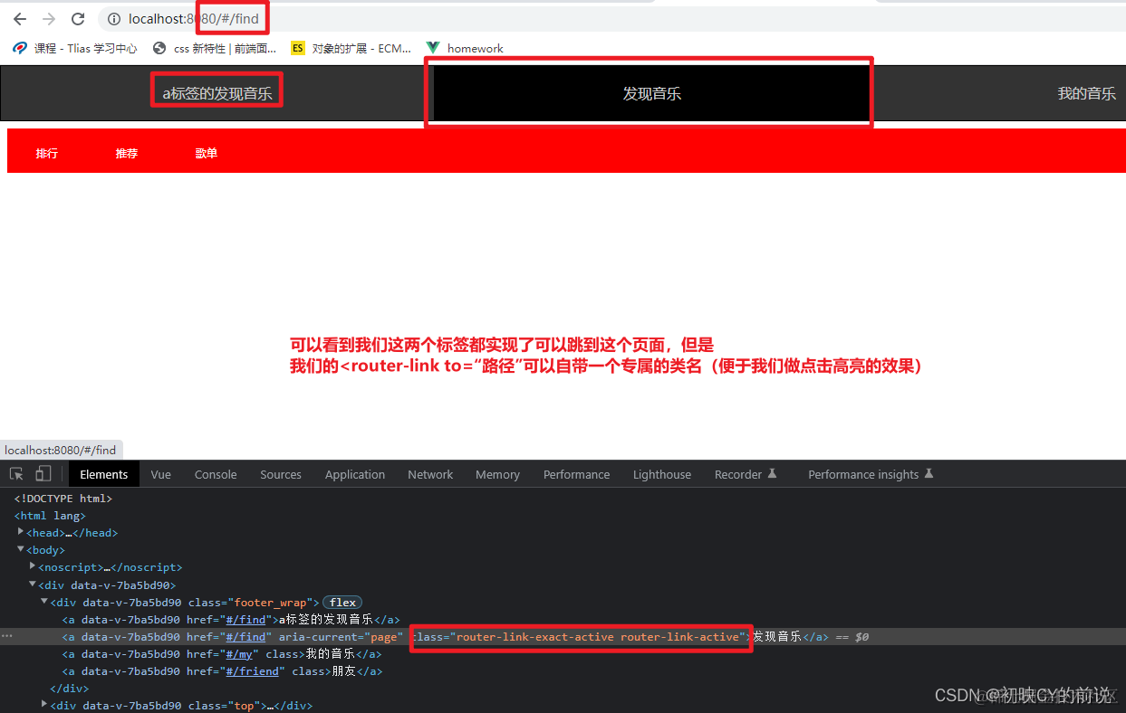Toggle the flex badge on footer_wrap

342,603
